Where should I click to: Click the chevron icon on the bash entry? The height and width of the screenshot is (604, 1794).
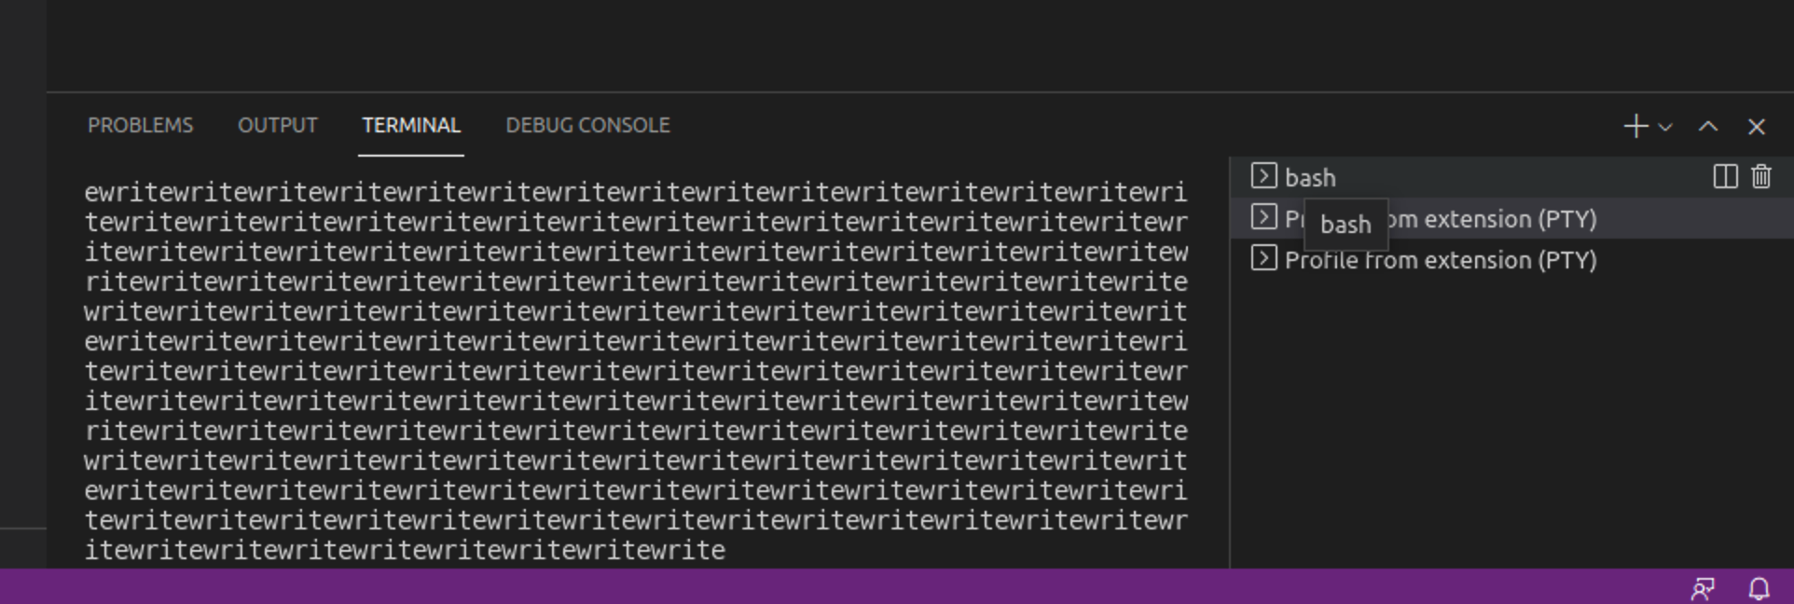[1263, 176]
